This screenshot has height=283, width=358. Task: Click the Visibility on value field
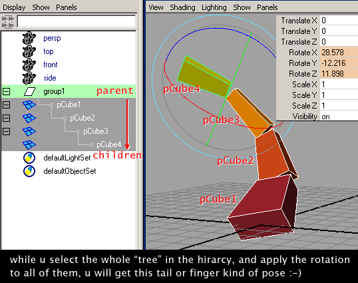point(339,117)
